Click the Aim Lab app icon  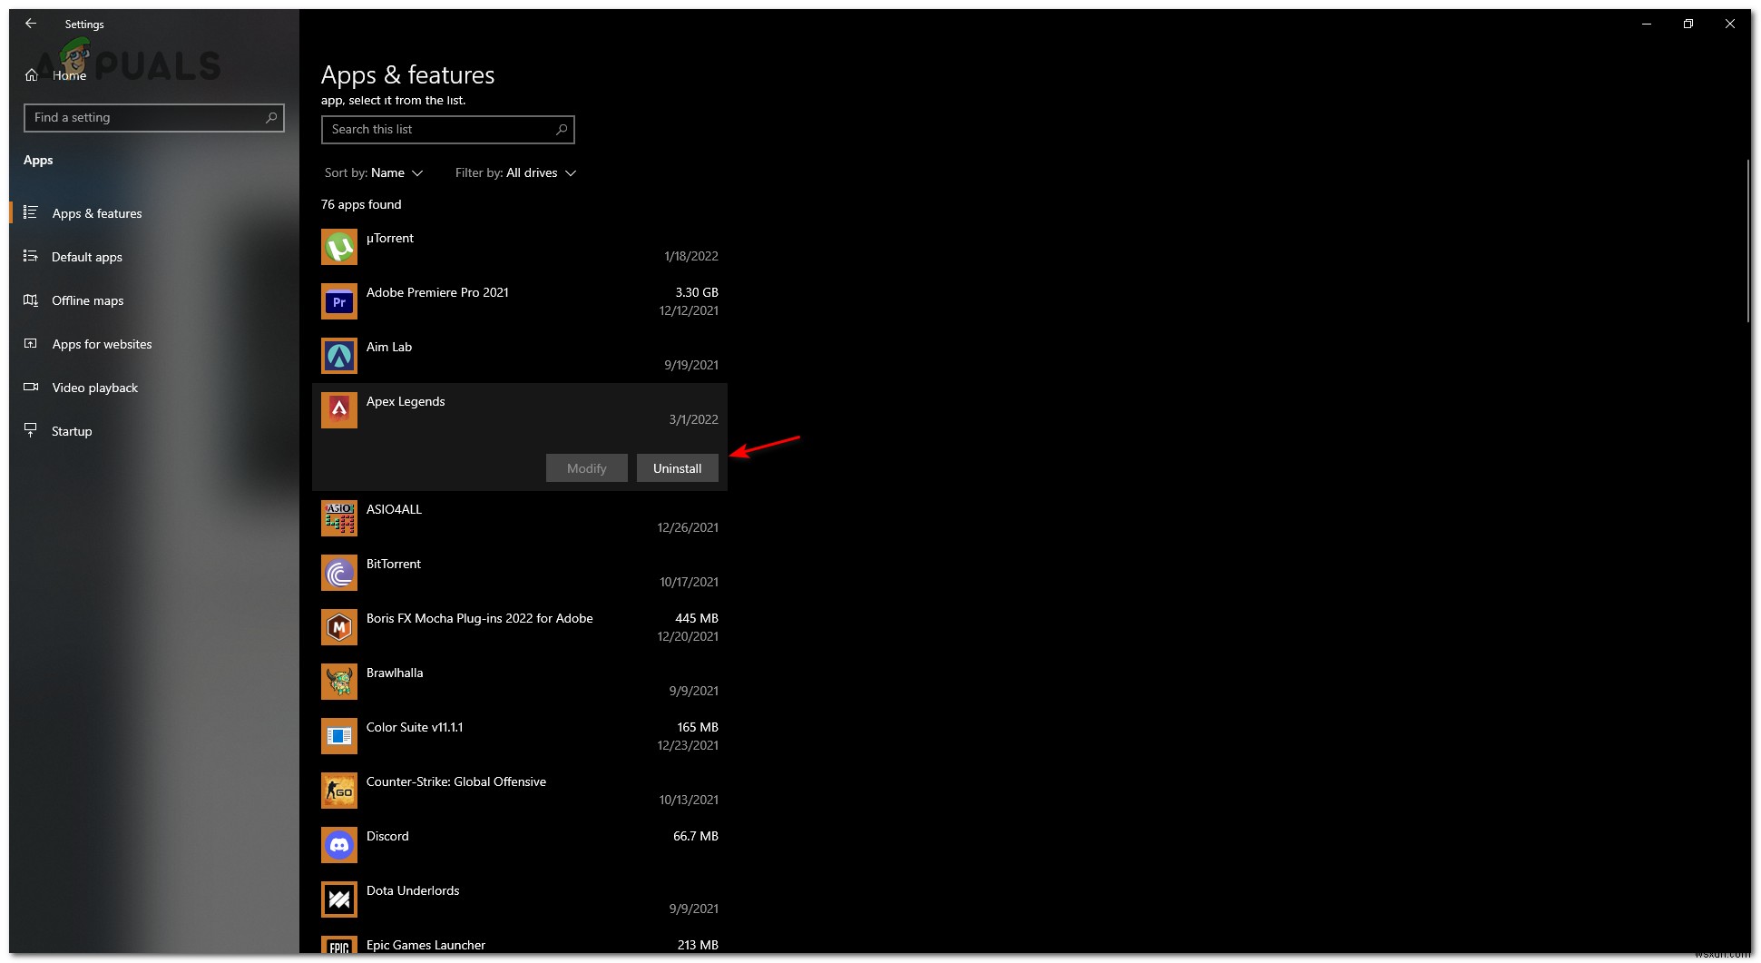coord(338,356)
